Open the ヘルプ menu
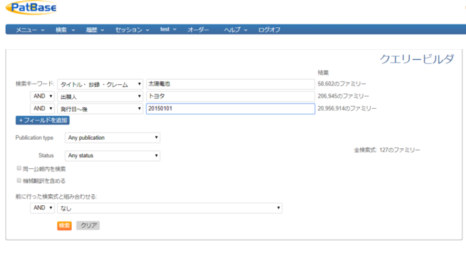Image resolution: width=466 pixels, height=255 pixels. click(x=236, y=30)
